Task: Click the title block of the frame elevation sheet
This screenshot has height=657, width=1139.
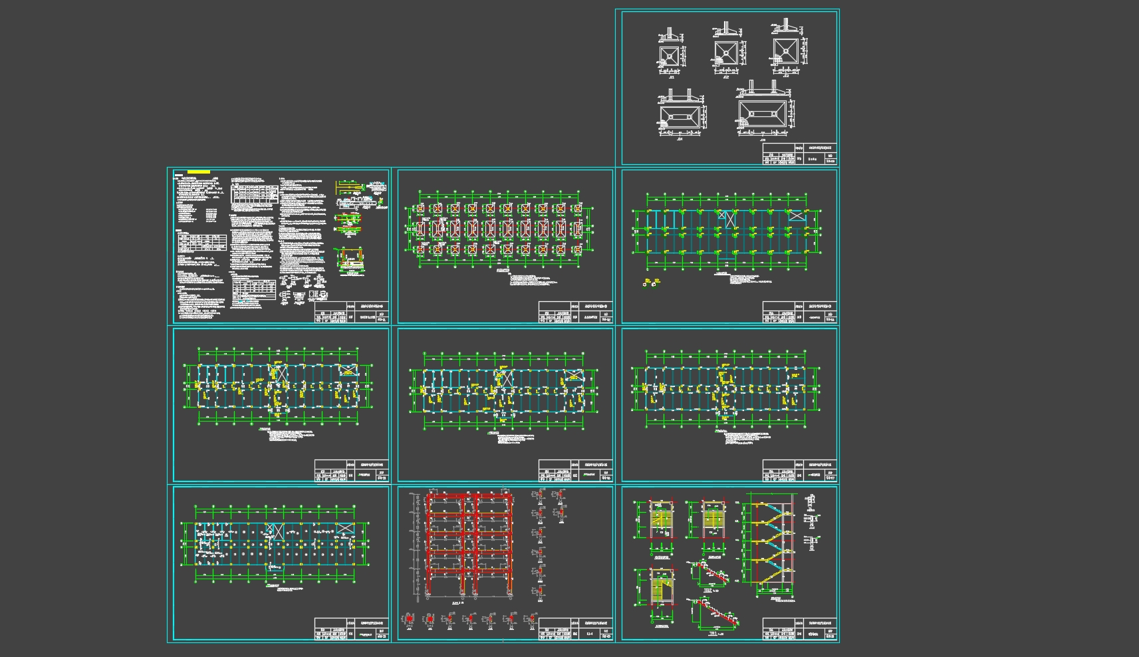Action: click(x=574, y=629)
